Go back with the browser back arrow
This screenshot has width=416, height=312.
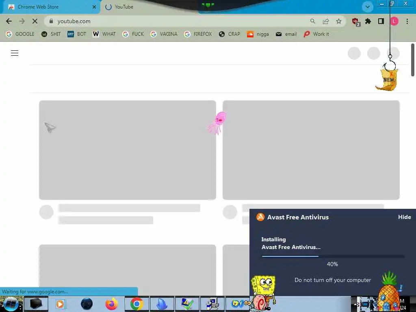[9, 21]
